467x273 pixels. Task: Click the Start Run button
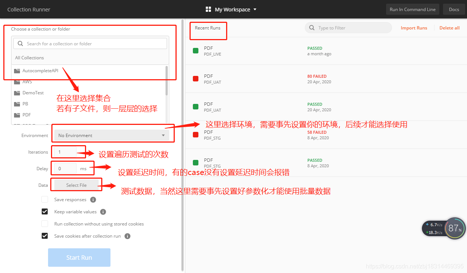pyautogui.click(x=79, y=258)
